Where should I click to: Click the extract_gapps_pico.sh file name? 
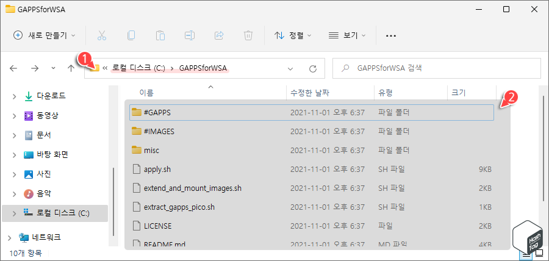point(179,207)
